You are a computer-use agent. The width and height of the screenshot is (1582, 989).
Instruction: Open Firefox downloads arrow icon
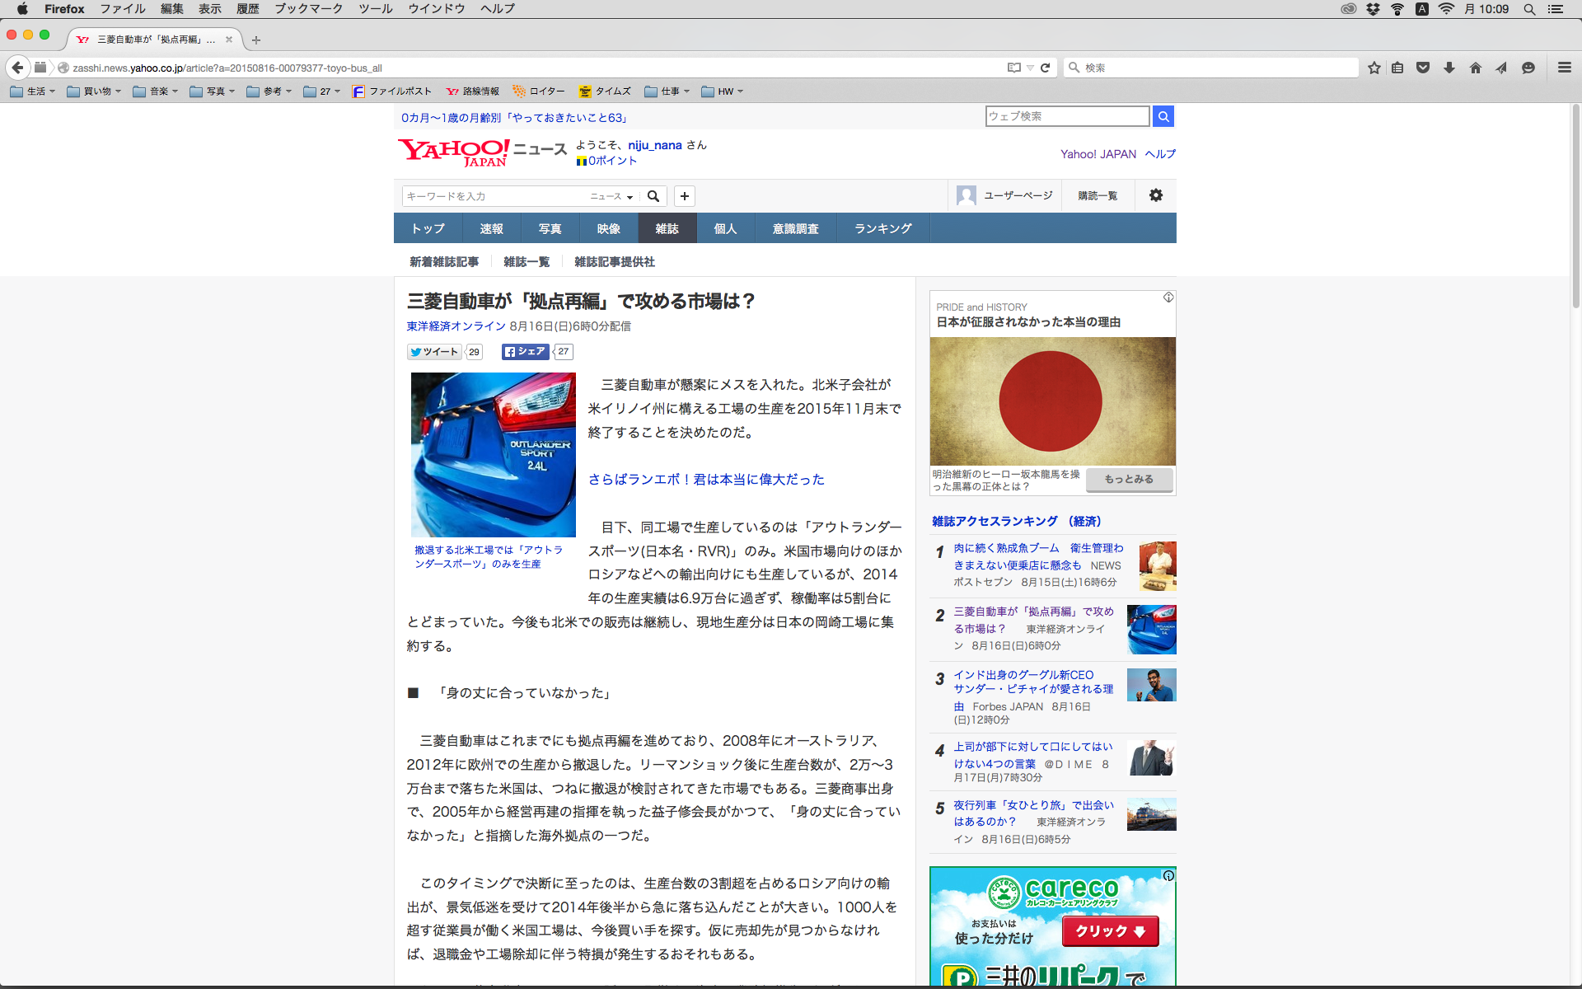pyautogui.click(x=1449, y=68)
